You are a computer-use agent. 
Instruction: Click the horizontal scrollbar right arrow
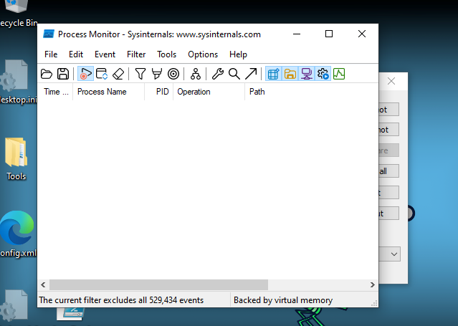point(372,285)
